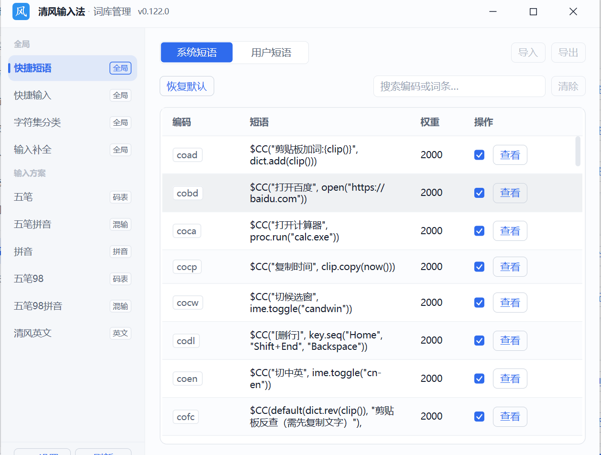Click the 导出 button
The image size is (601, 455).
pyautogui.click(x=568, y=53)
